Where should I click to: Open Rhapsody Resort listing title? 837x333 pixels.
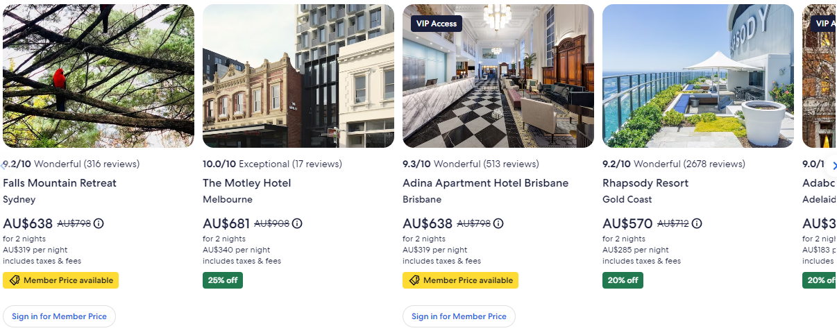click(645, 183)
